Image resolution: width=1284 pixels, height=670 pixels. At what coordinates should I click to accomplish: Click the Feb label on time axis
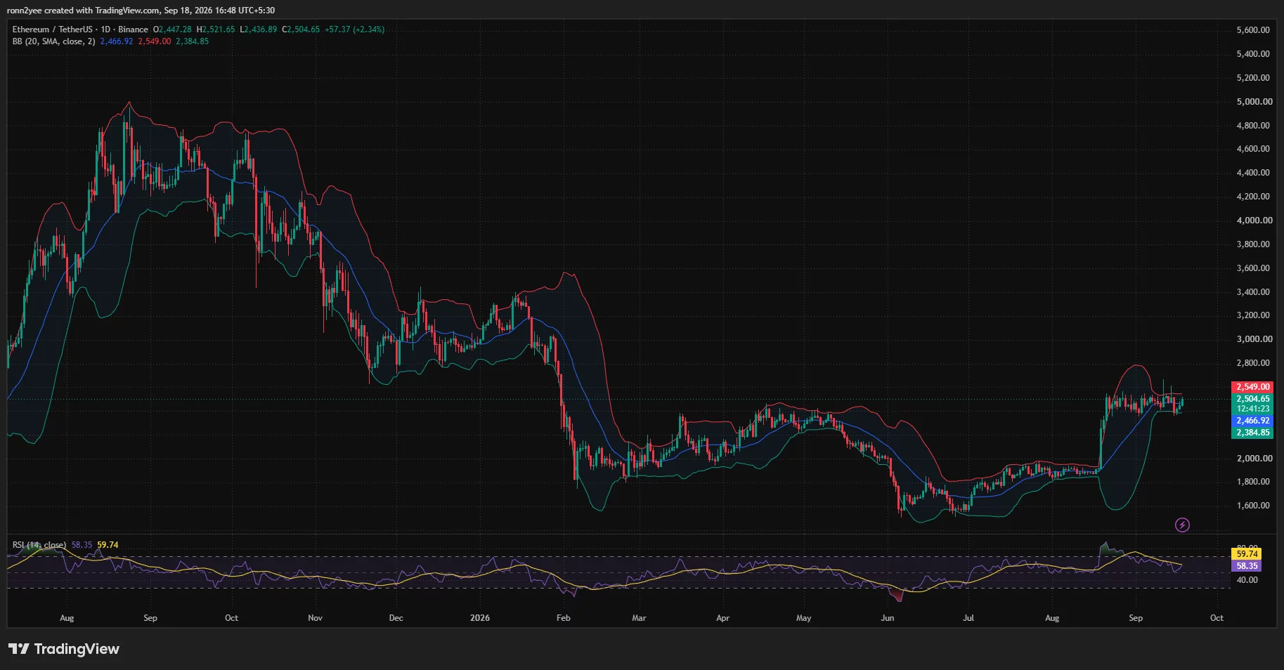click(x=564, y=618)
